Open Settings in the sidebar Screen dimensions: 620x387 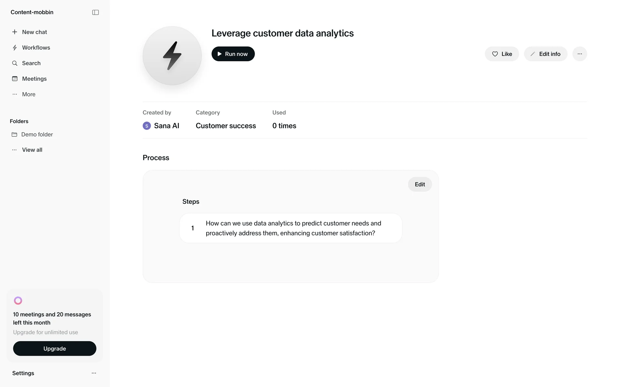coord(23,373)
